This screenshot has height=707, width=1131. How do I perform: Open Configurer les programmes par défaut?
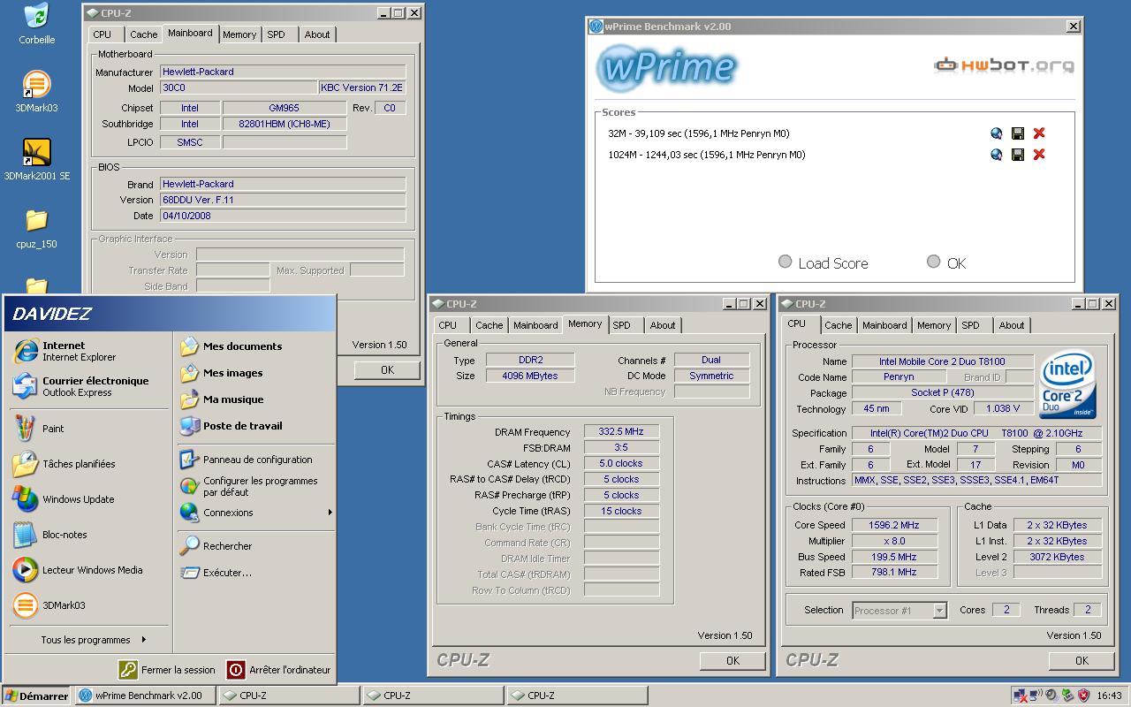pyautogui.click(x=254, y=486)
